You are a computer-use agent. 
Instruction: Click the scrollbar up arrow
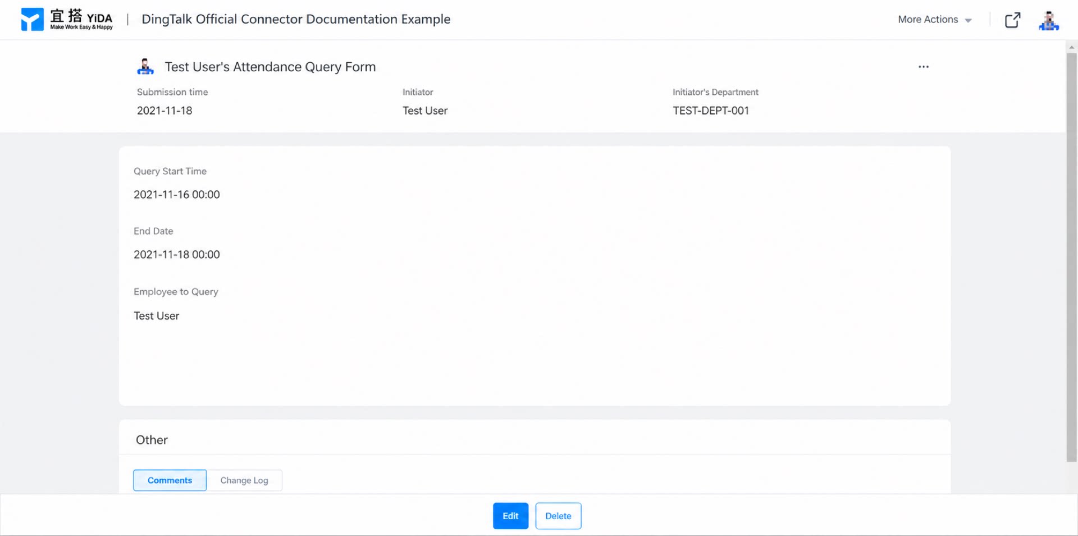pos(1071,47)
